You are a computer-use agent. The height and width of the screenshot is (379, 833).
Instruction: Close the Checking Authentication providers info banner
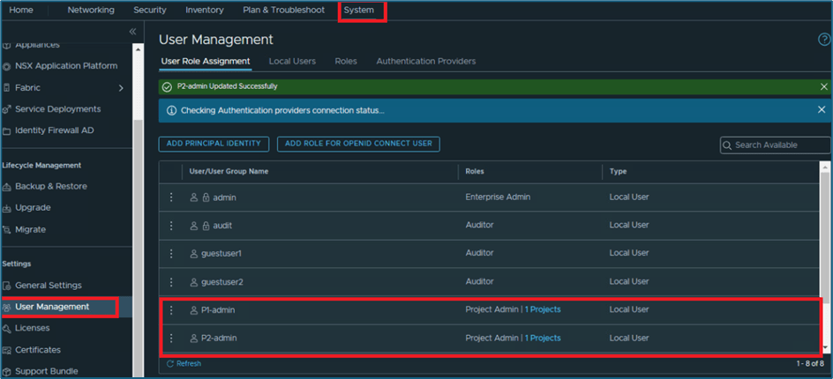(x=822, y=110)
